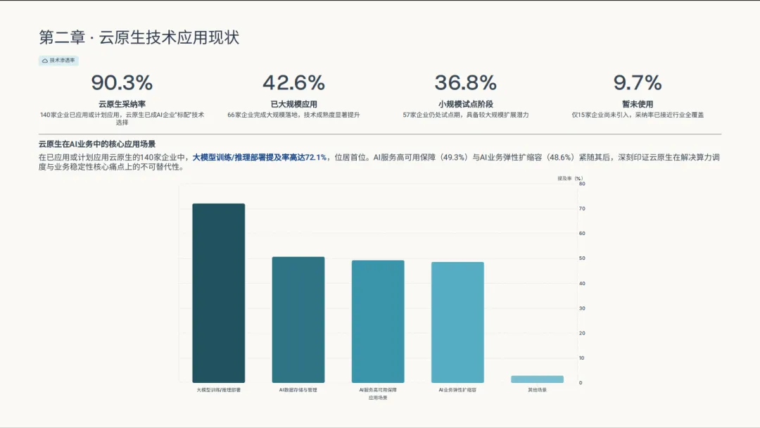The height and width of the screenshot is (428, 760).
Task: Click the AI服务高可用保障 chart bar
Action: 378,322
